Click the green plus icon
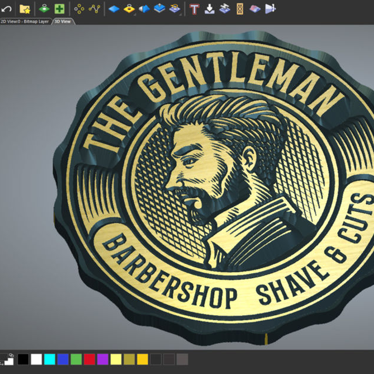The width and height of the screenshot is (374, 374). [59, 9]
